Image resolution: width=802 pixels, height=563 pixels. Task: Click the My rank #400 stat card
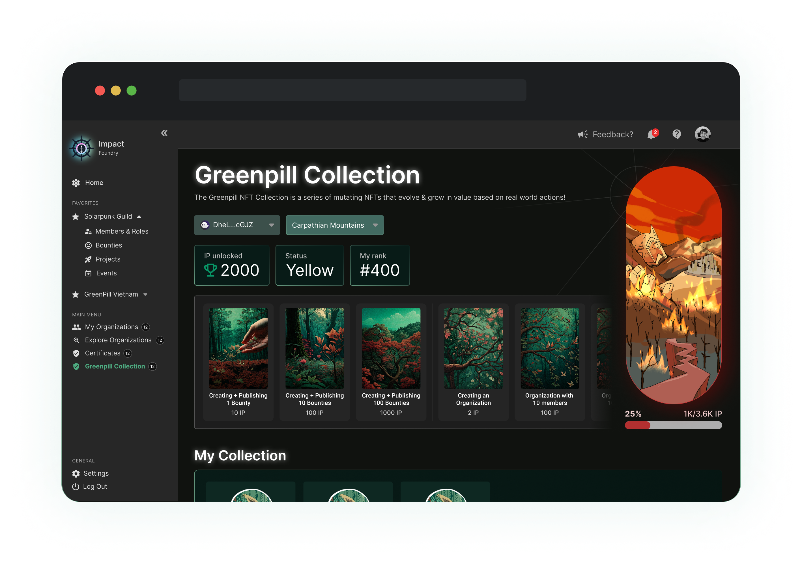[x=380, y=265]
